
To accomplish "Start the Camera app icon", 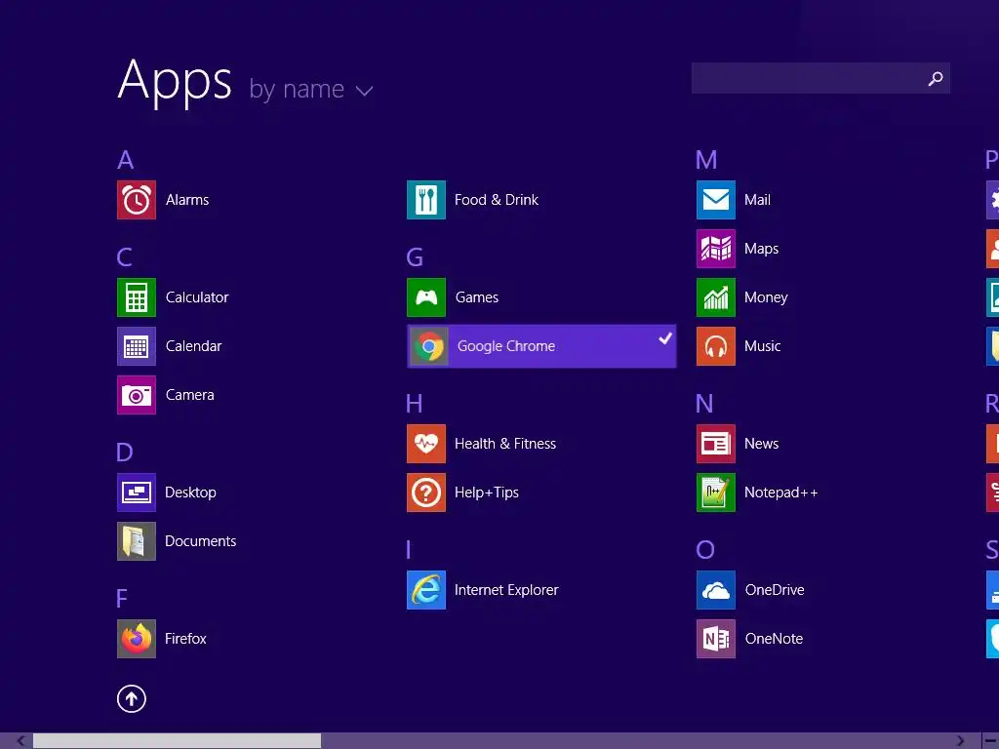I will pyautogui.click(x=137, y=395).
